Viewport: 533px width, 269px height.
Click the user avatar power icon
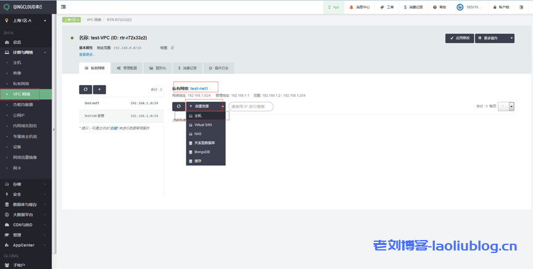pyautogui.click(x=460, y=7)
